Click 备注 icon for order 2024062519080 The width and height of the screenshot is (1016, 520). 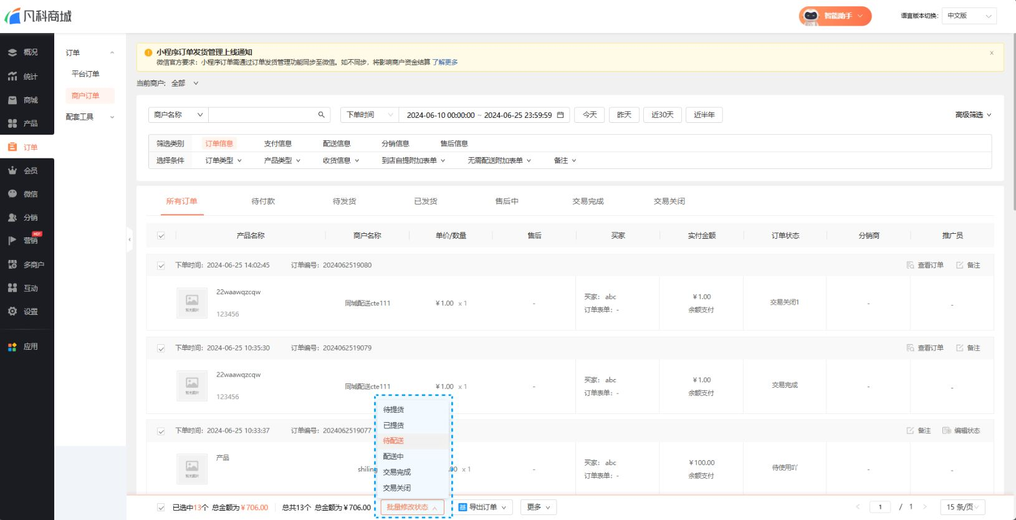point(960,265)
